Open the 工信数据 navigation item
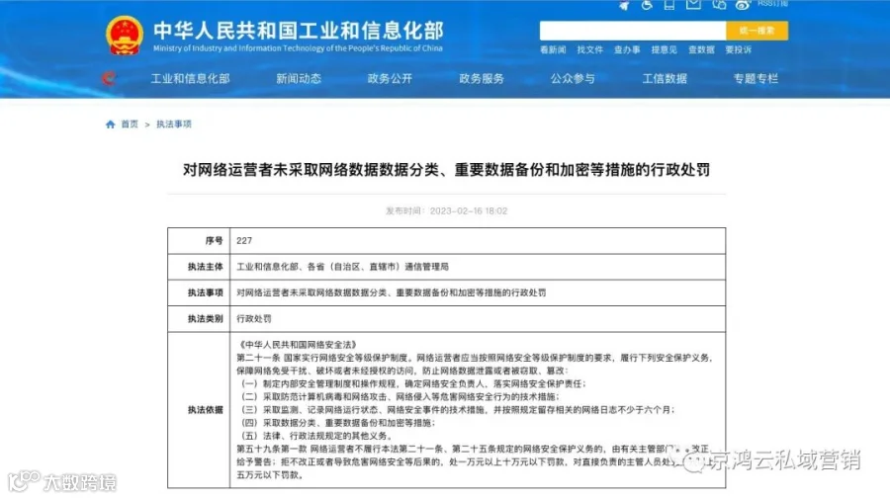890x499 pixels. point(665,79)
